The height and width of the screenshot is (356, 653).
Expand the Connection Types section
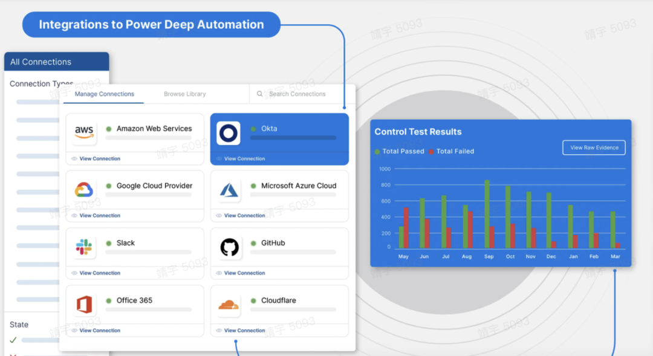tap(41, 84)
